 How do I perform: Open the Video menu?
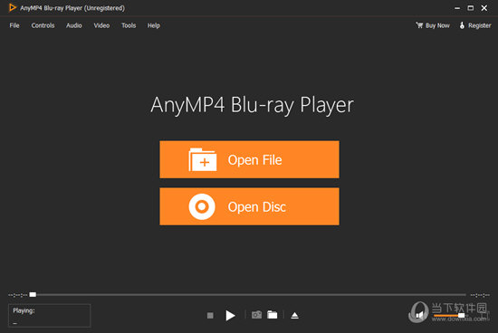point(101,25)
